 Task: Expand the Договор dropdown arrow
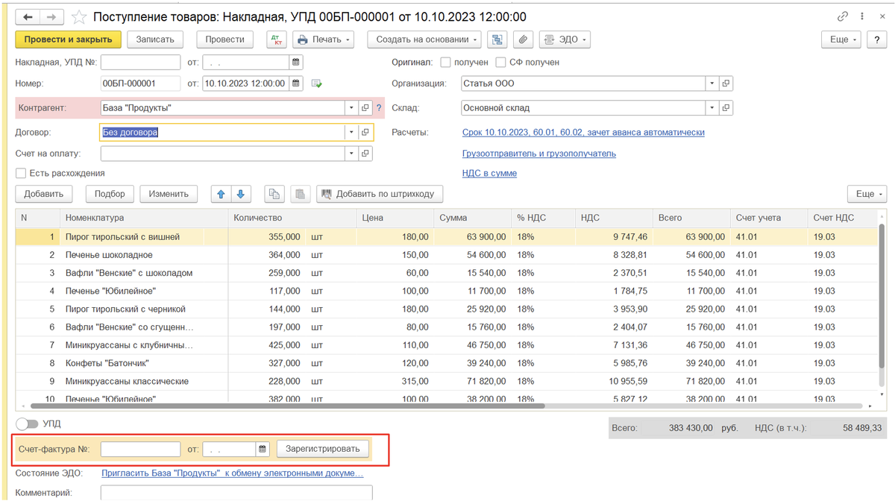pyautogui.click(x=351, y=132)
